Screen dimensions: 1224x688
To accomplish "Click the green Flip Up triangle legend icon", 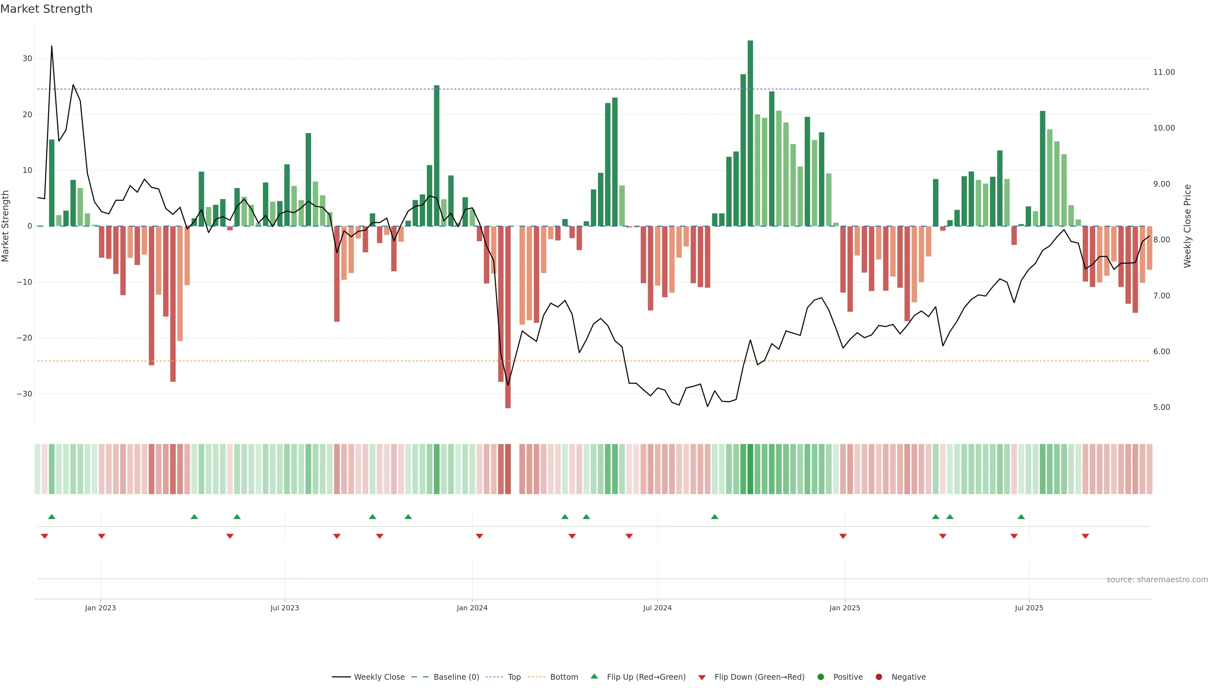I will coord(594,676).
